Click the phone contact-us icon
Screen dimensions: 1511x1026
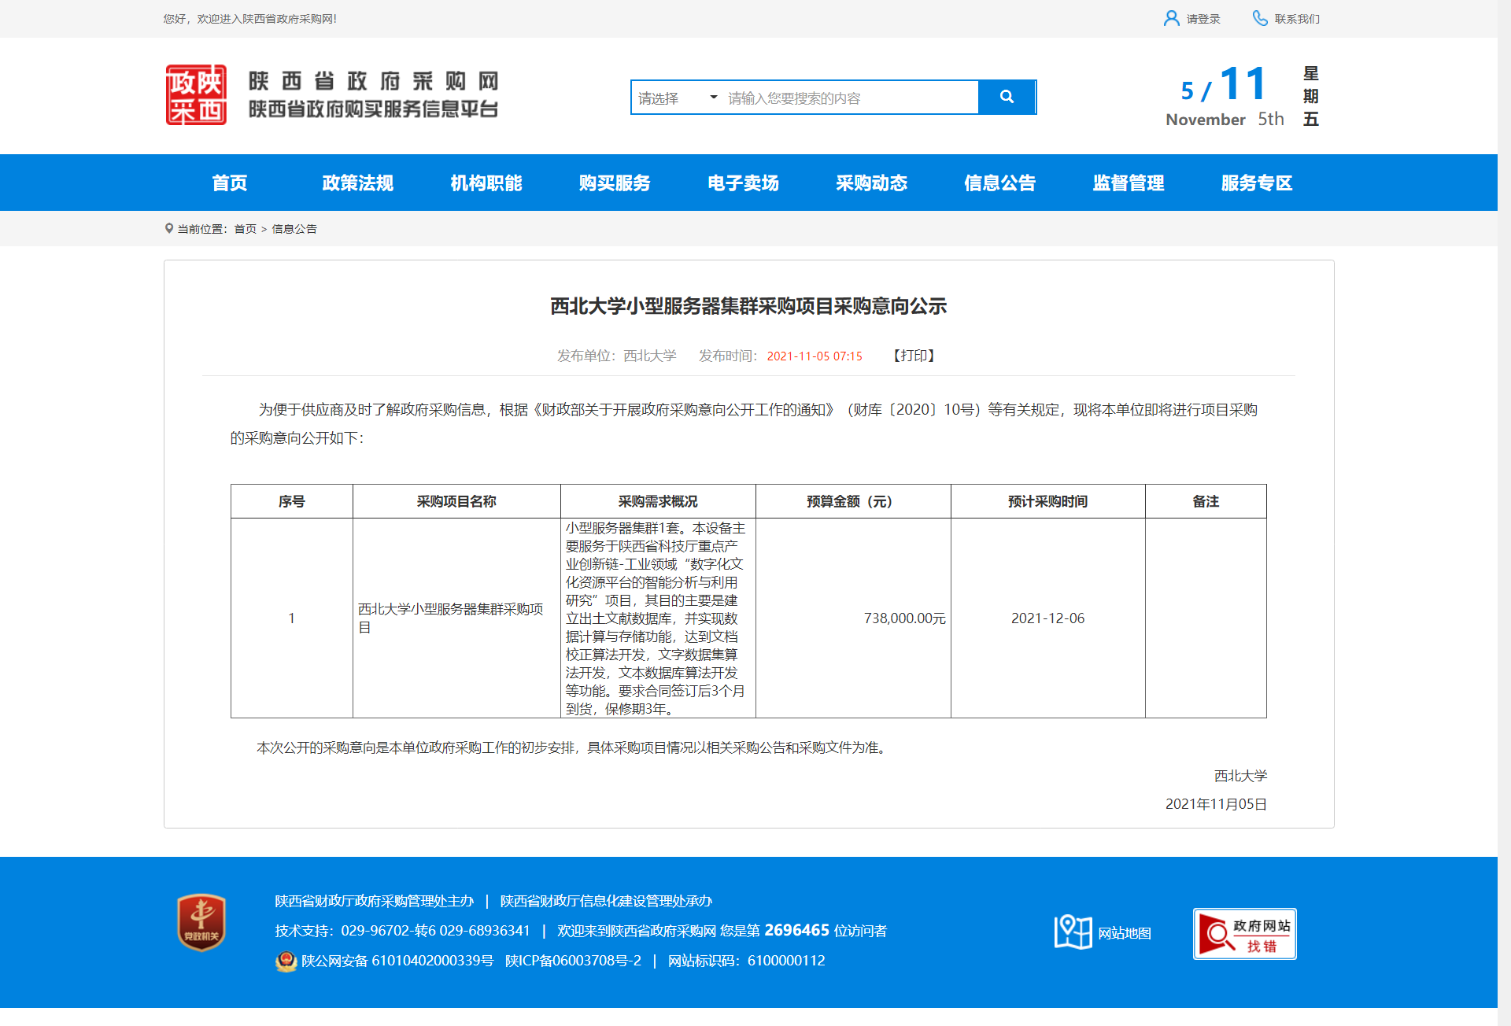1260,18
